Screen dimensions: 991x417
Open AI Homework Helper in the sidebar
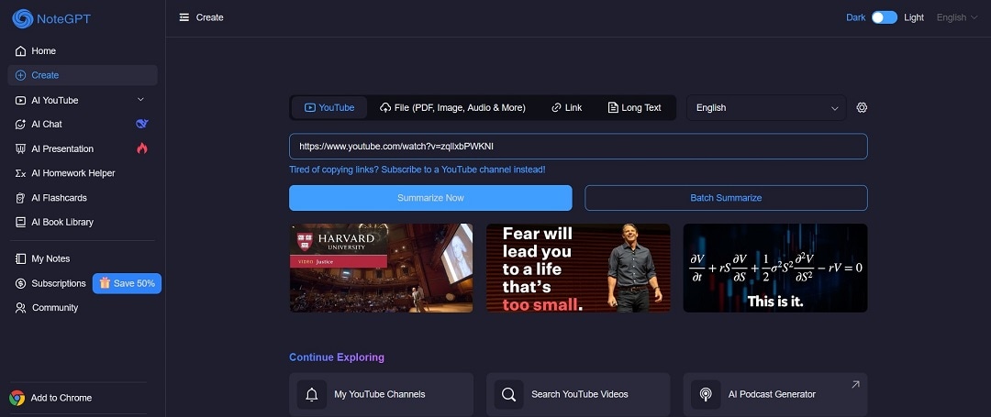click(x=83, y=173)
